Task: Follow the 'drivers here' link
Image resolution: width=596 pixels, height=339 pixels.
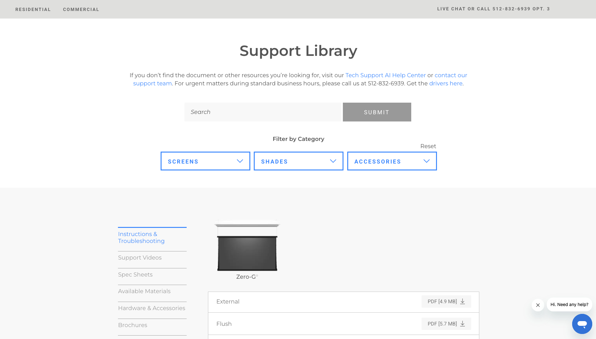Action: pyautogui.click(x=445, y=83)
